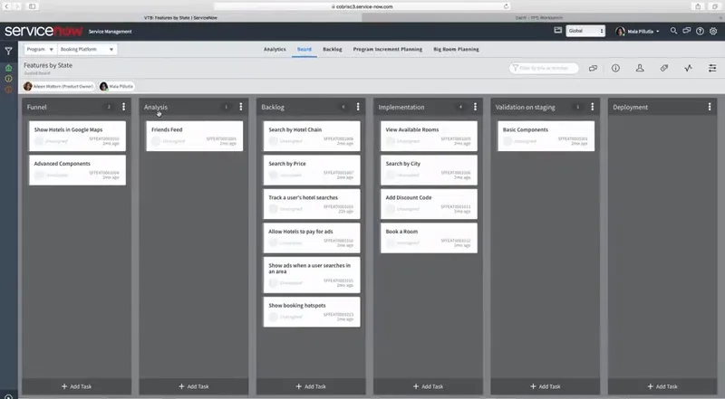Open the board activity stream icon
The height and width of the screenshot is (399, 725).
[x=688, y=68]
